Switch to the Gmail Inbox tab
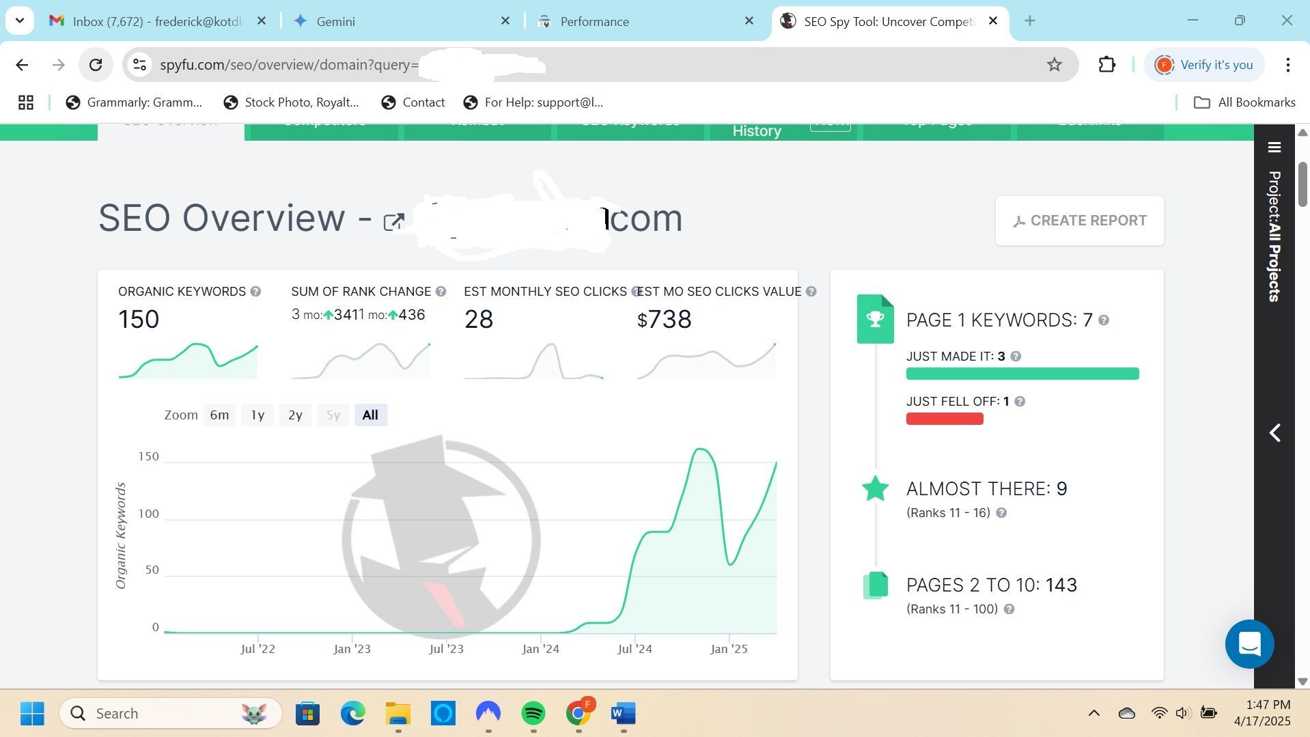Image resolution: width=1310 pixels, height=737 pixels. pos(157,21)
